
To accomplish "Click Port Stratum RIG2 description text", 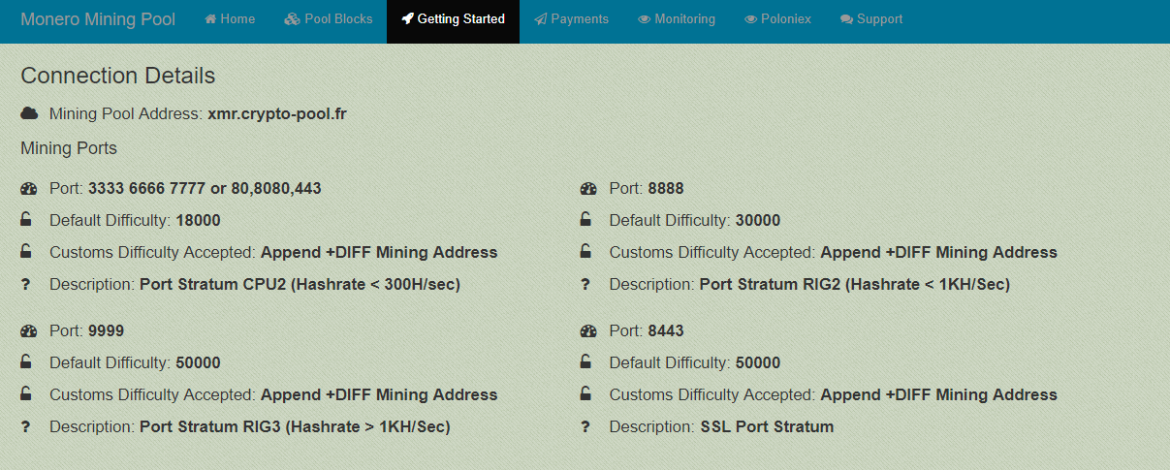I will point(855,285).
